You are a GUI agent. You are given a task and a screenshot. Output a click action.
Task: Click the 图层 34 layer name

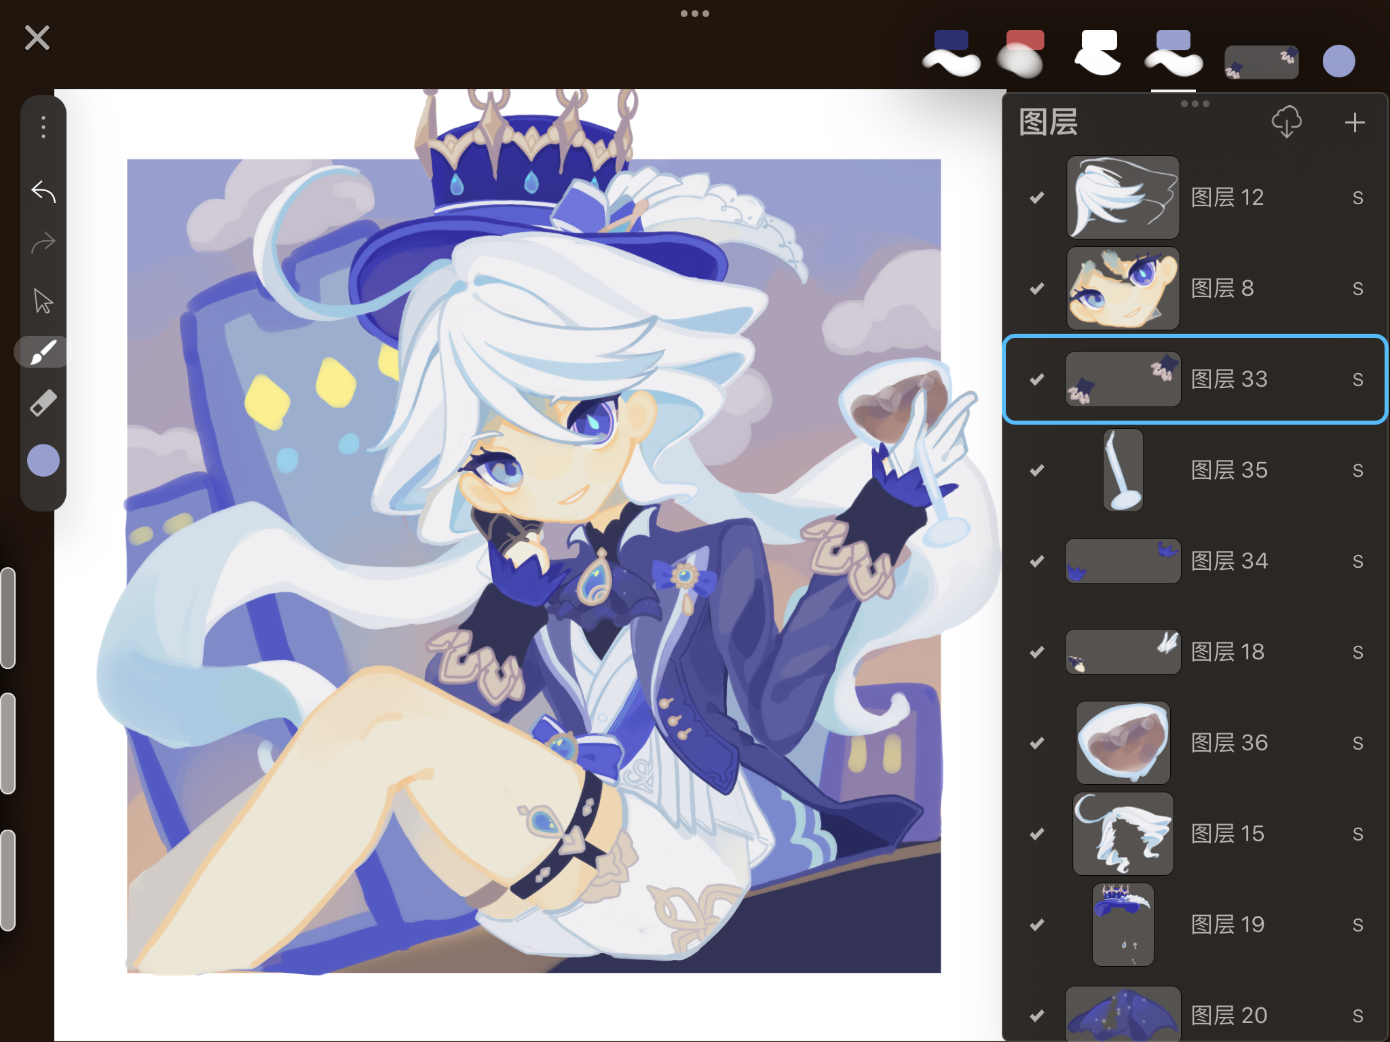[x=1229, y=561]
